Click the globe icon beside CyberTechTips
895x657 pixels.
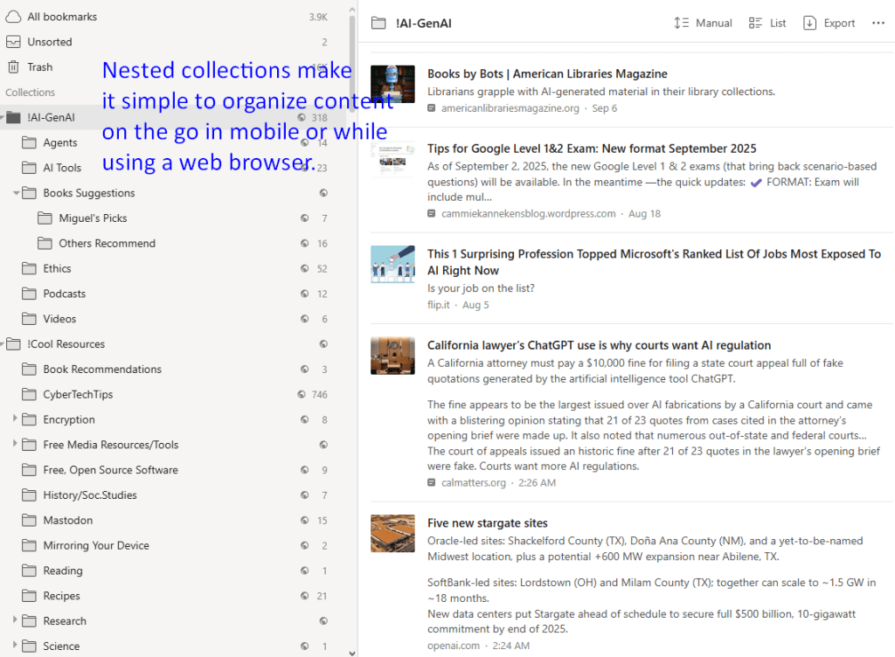[302, 395]
